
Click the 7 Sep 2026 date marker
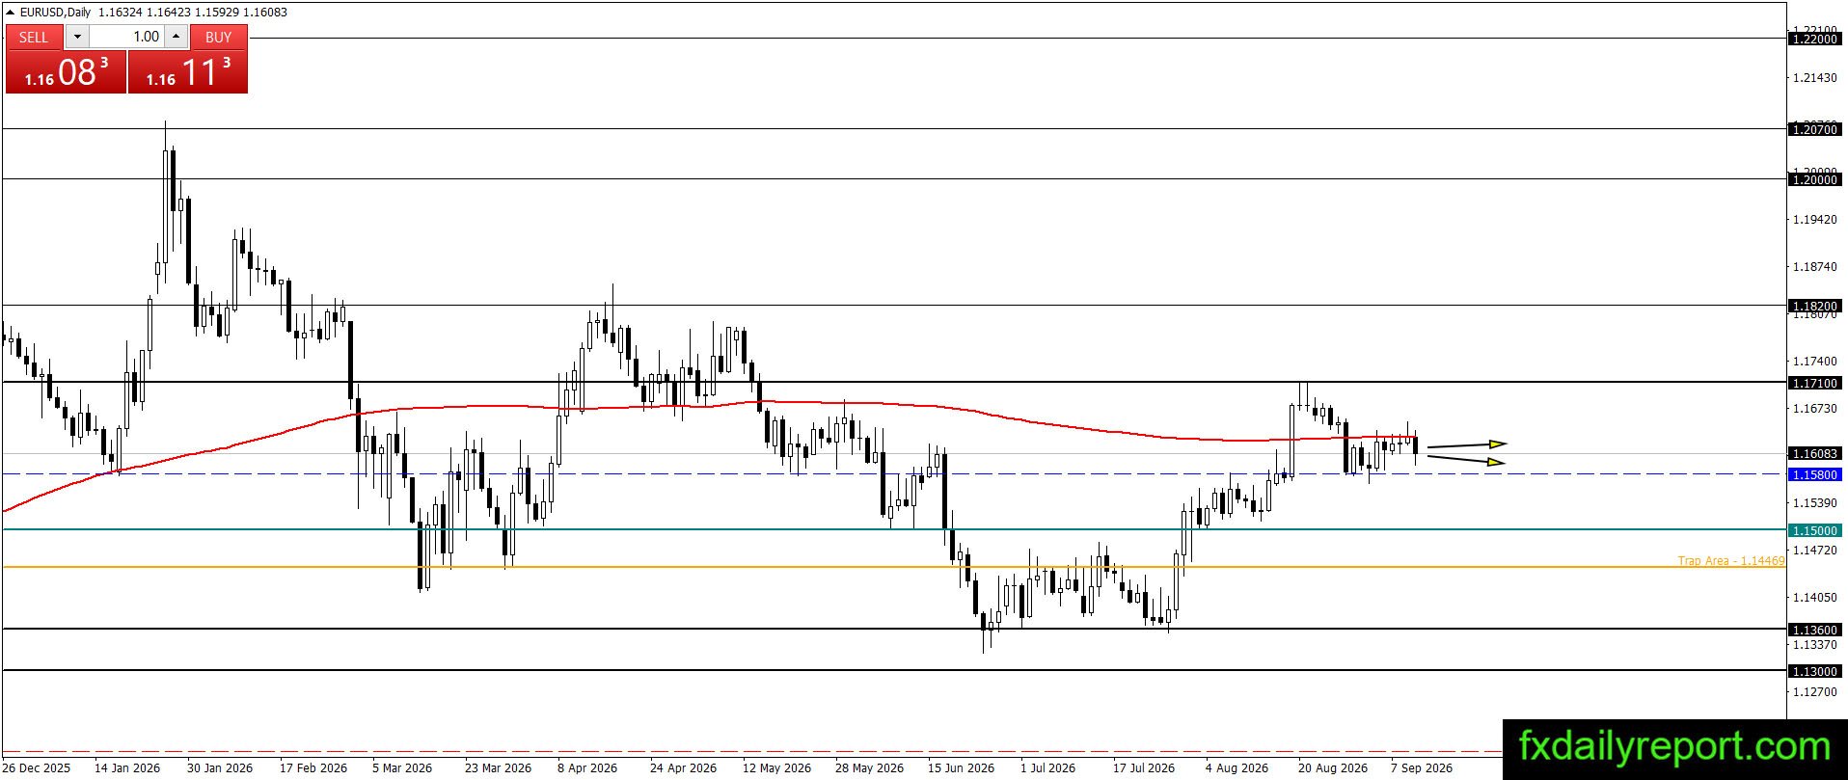pos(1421,768)
